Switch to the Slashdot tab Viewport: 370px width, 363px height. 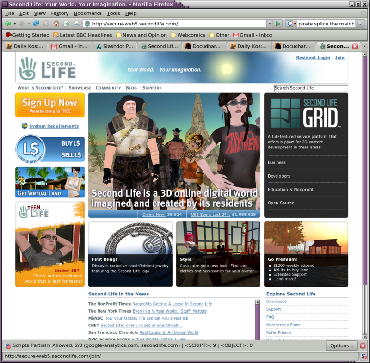point(115,46)
